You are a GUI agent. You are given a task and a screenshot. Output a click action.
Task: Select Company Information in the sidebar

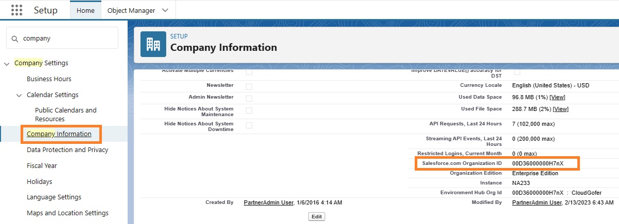tap(59, 134)
